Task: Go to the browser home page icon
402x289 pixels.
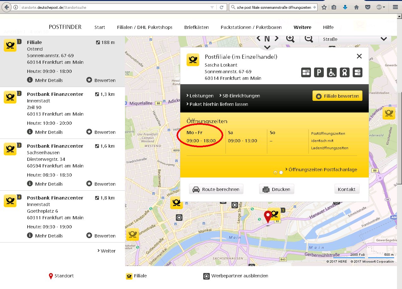Action: [x=356, y=7]
